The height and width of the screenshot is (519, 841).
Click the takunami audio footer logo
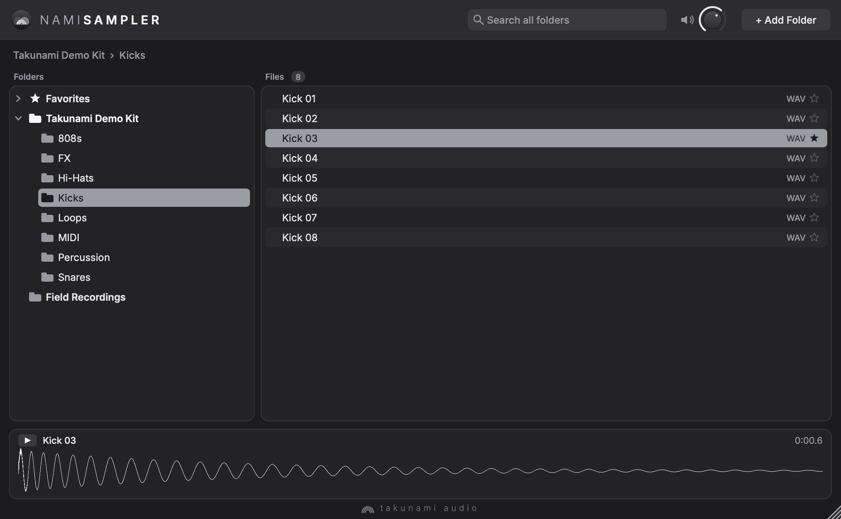click(420, 508)
